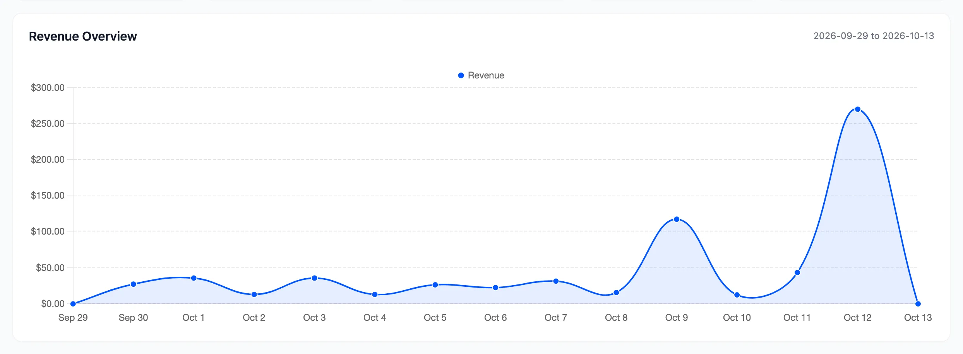The width and height of the screenshot is (963, 354).
Task: Click the Oct 12 x-axis label
Action: [857, 318]
